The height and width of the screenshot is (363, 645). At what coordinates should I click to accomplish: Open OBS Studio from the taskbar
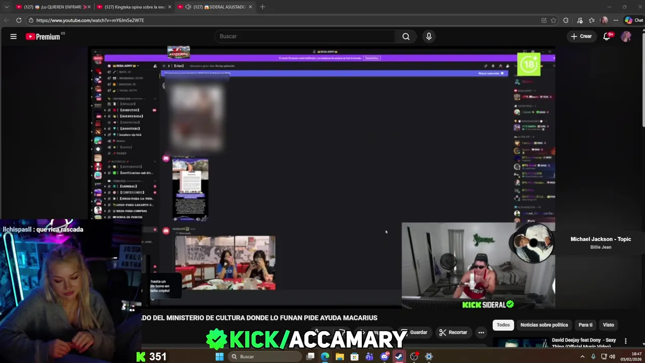click(414, 356)
